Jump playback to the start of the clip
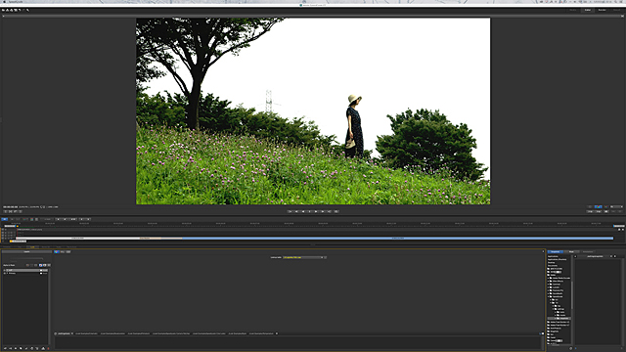Screen dimensions: 626x352 pos(291,211)
